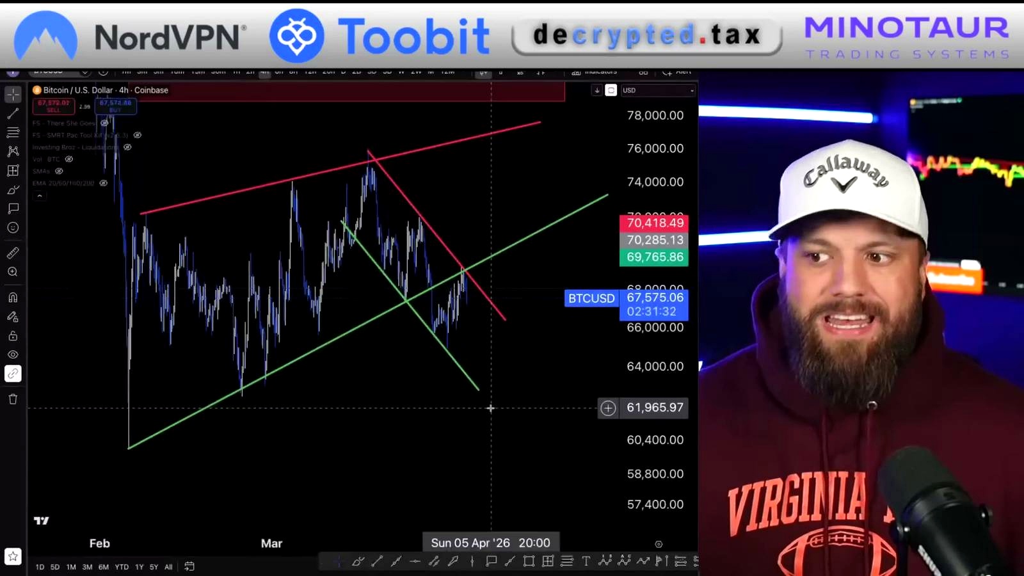
Task: Click the BTCUSD price label
Action: [x=591, y=298]
